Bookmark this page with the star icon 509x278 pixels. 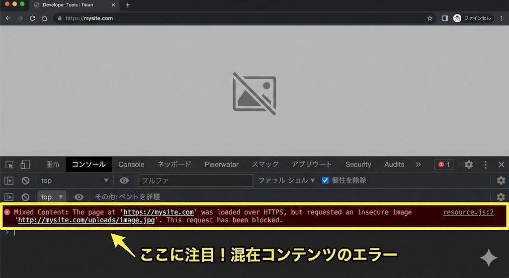430,18
